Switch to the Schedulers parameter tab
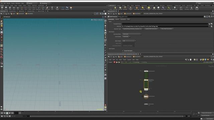 tap(123, 19)
